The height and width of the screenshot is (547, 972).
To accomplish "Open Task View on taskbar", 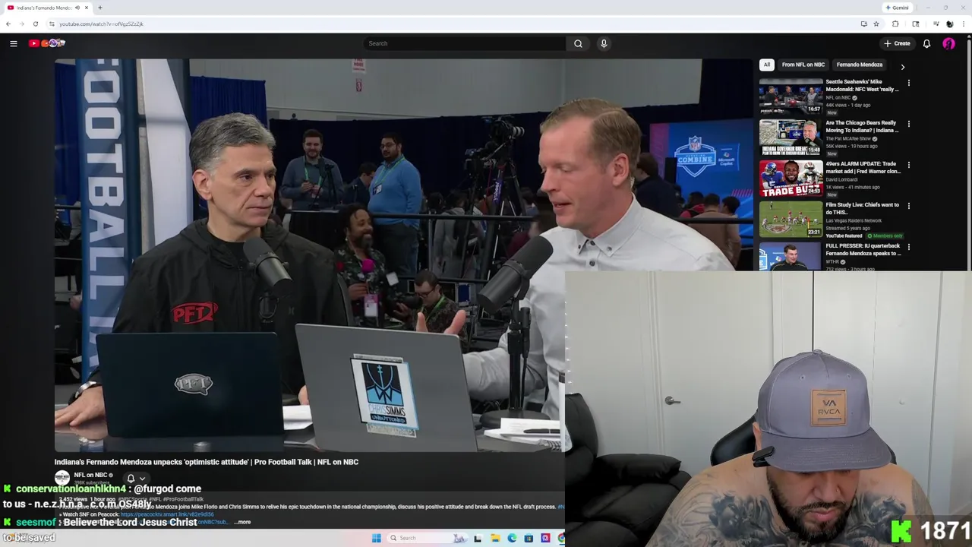I will coord(478,538).
